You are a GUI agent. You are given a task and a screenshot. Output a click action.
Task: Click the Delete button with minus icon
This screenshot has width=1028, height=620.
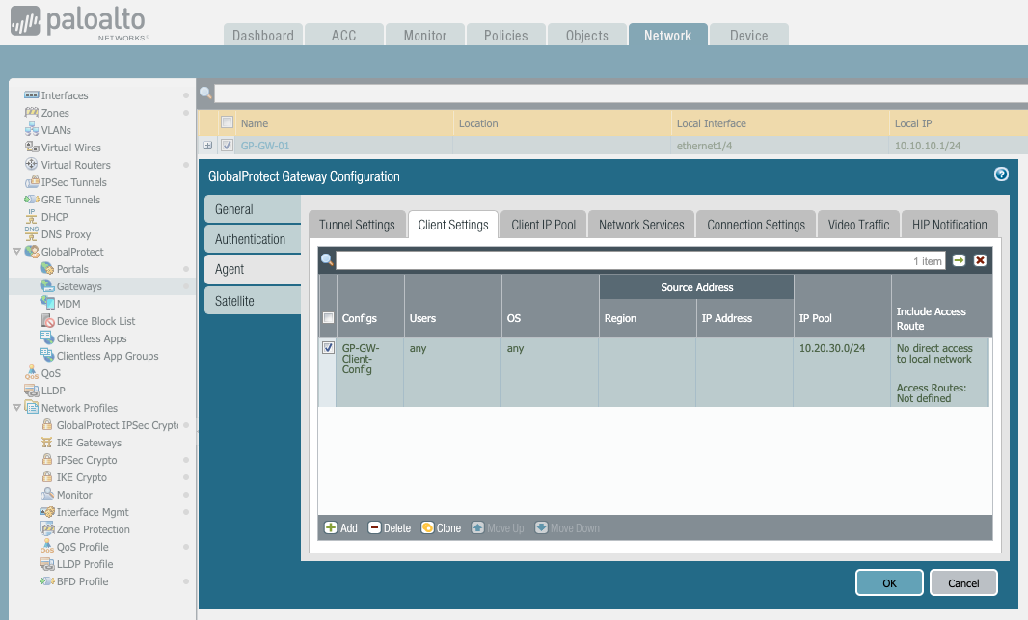click(390, 527)
